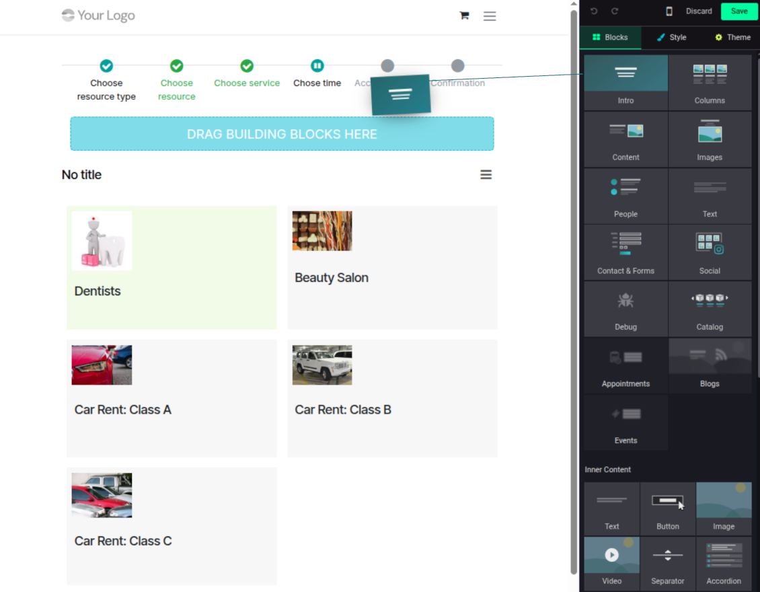
Task: Click the undo arrow icon
Action: (x=594, y=11)
